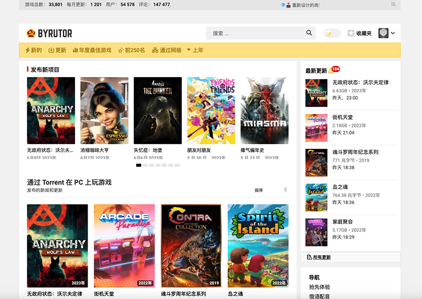Image resolution: width=422 pixels, height=299 pixels.
Task: Click the 魂斗罗周年纪念系列 title under large card
Action: tap(184, 294)
